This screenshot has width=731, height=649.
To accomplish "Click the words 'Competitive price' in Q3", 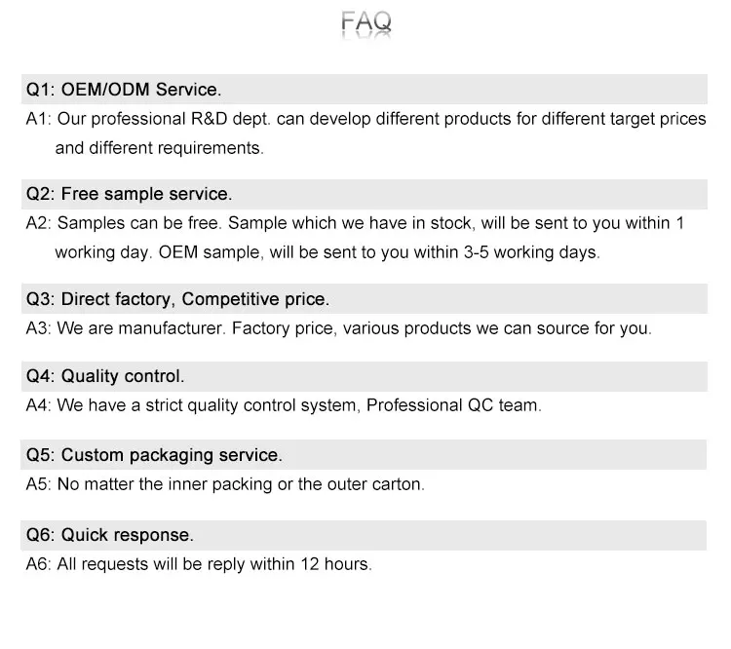I will 255,299.
